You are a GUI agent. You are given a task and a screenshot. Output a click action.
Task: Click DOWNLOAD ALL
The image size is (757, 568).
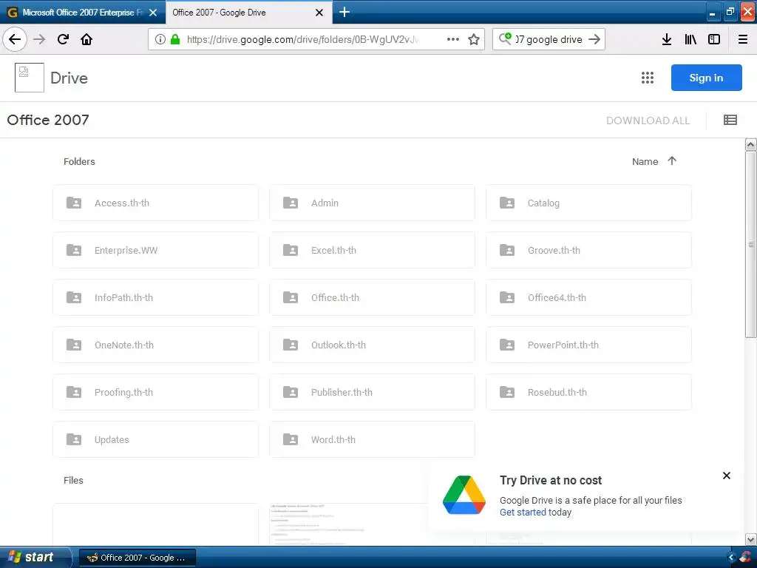click(648, 121)
